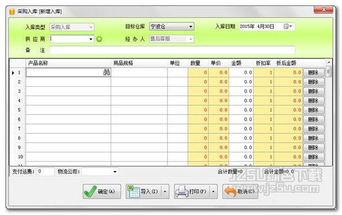The width and height of the screenshot is (342, 215).
Task: Click the 折扣率 column header
Action: point(264,63)
